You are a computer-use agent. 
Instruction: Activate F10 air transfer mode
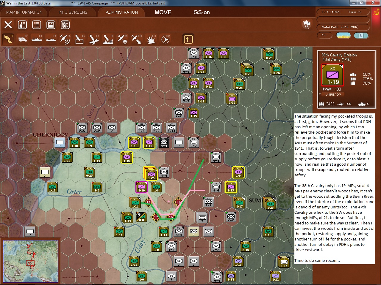pyautogui.click(x=137, y=39)
